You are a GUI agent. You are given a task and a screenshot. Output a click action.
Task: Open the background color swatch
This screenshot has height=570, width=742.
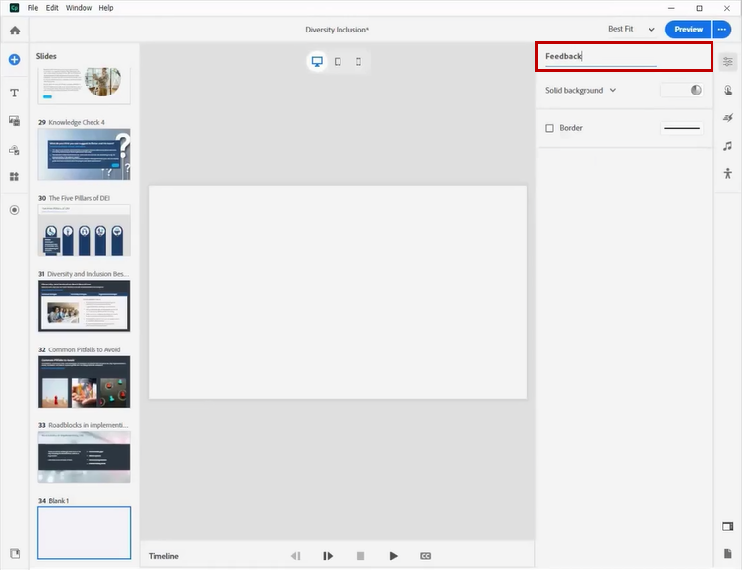681,90
